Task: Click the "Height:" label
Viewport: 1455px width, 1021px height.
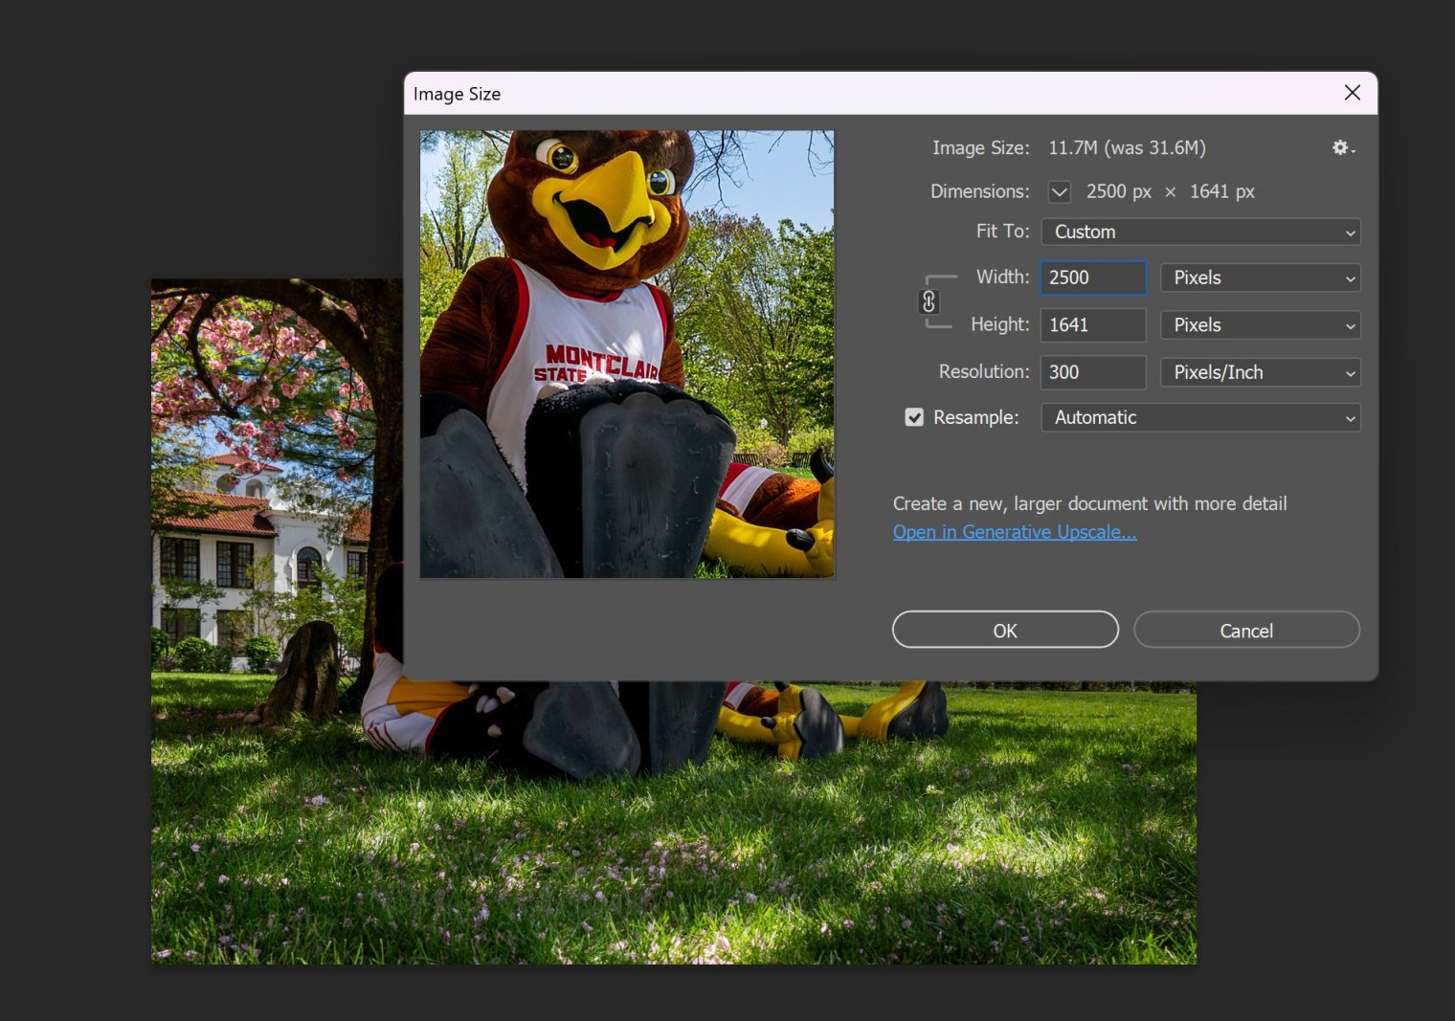Action: coord(999,325)
